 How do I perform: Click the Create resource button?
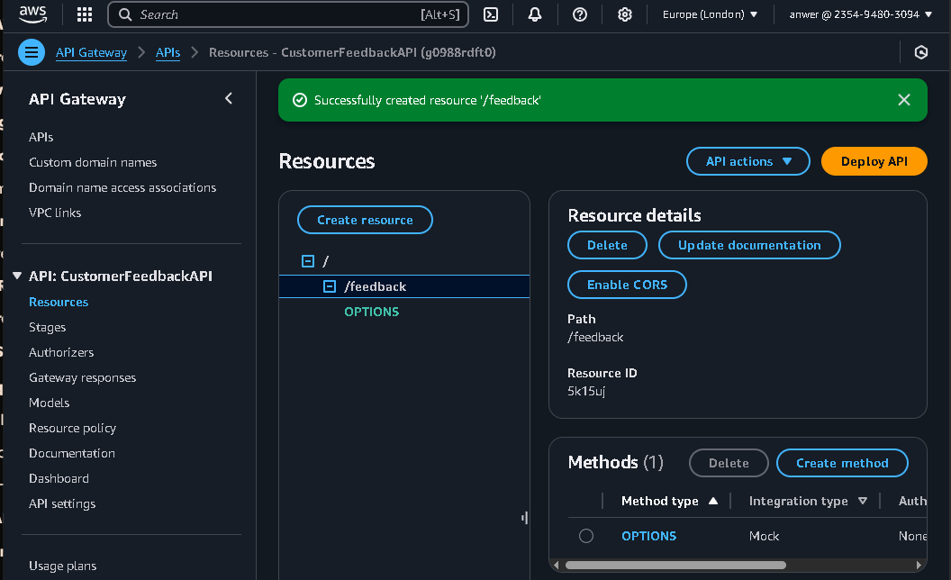365,220
